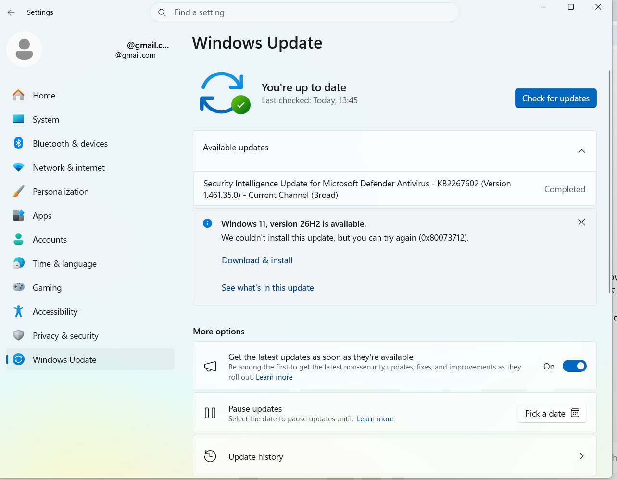617x480 pixels.
Task: Click the back arrow in Settings title bar
Action: 11,12
